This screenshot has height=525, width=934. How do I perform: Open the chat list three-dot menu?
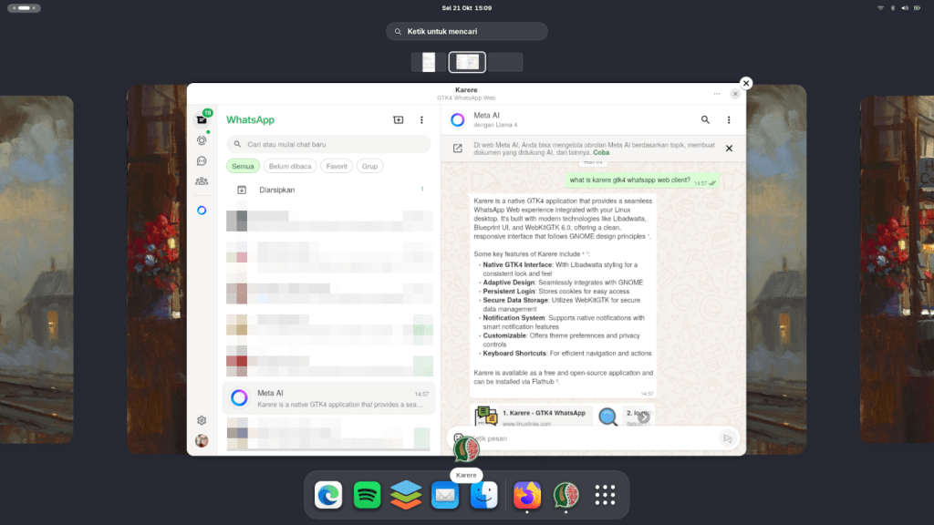421,119
